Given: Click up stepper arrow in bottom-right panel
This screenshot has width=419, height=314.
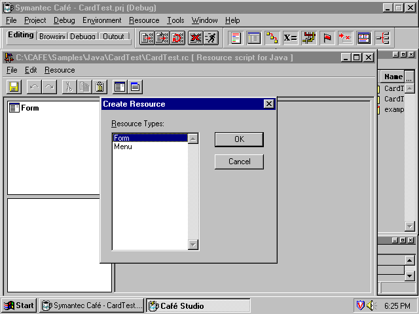Looking at the screenshot, I should [409, 260].
